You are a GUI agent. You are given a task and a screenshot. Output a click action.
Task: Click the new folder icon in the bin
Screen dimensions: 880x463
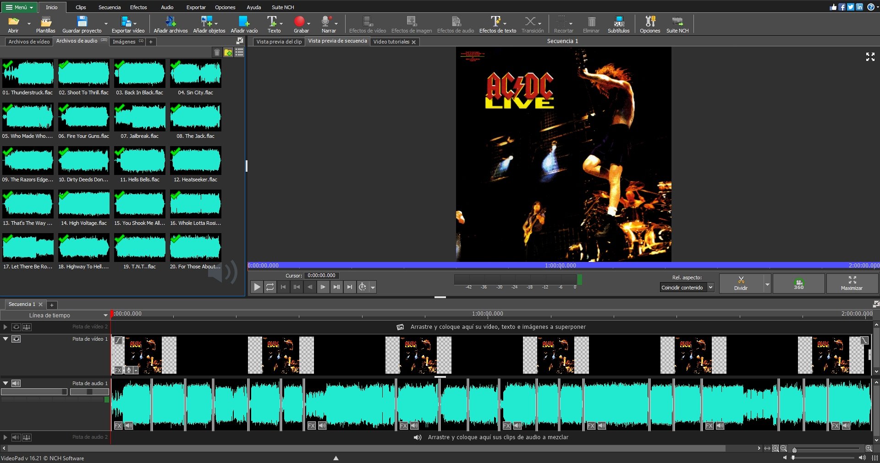[x=228, y=52]
